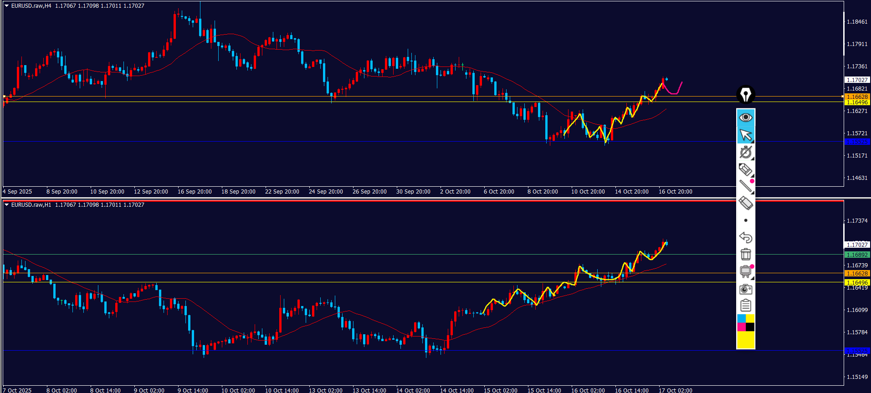Image resolution: width=871 pixels, height=393 pixels.
Task: Open the whiteboard easel tool
Action: [746, 271]
